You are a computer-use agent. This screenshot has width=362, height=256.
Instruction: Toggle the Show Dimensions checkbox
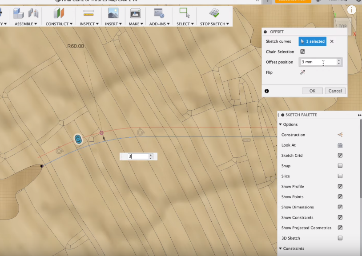click(x=340, y=207)
